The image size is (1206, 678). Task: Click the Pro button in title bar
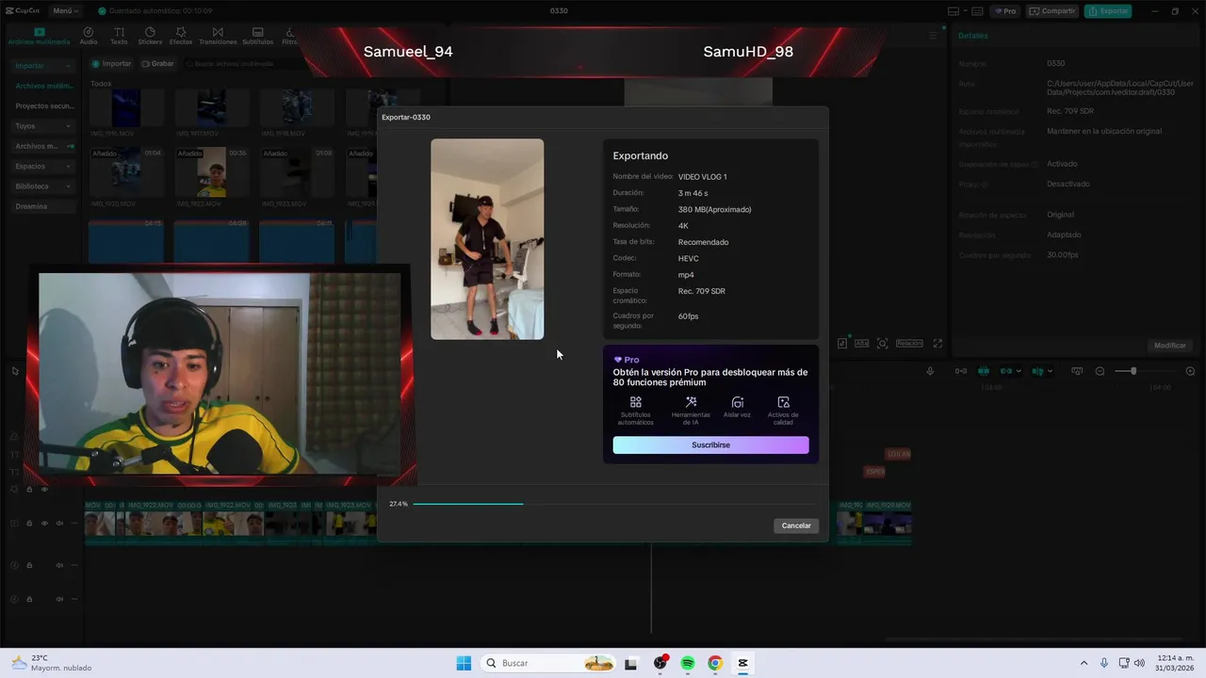point(1005,11)
